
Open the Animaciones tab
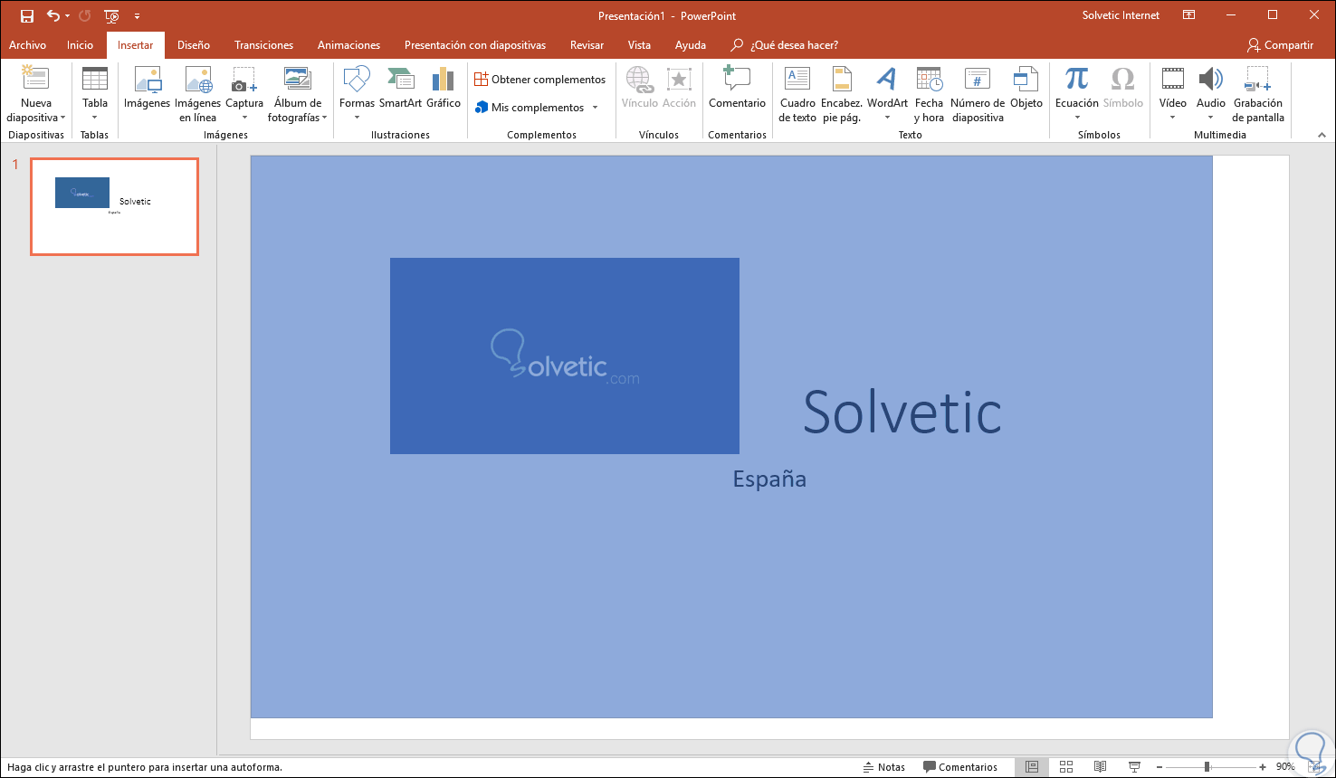[x=348, y=45]
